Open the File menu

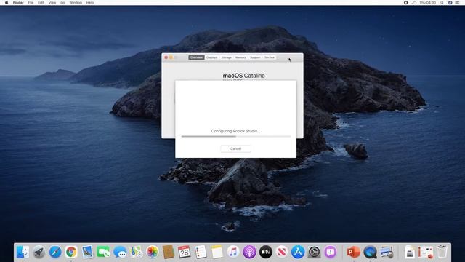[x=31, y=3]
